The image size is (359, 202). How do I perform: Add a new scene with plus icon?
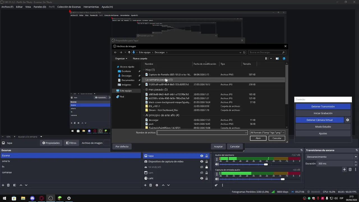coord(3,185)
